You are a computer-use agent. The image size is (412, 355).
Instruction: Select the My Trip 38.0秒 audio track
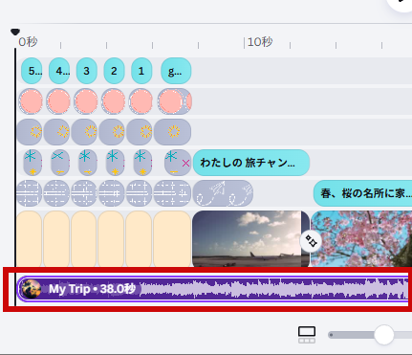point(213,289)
